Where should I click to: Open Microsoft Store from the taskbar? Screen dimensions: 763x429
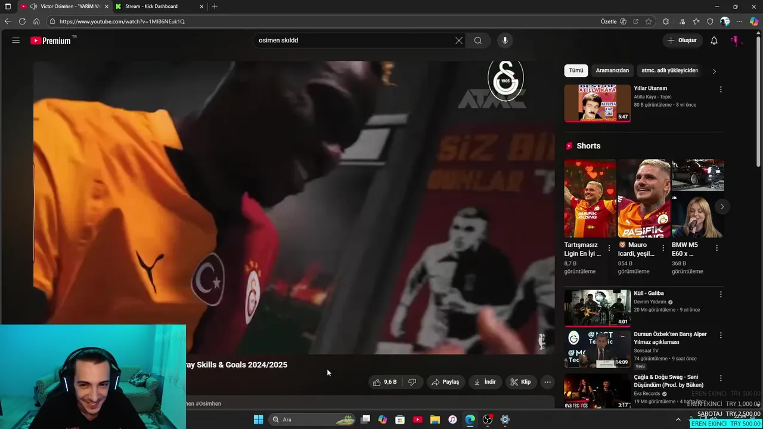pyautogui.click(x=400, y=419)
